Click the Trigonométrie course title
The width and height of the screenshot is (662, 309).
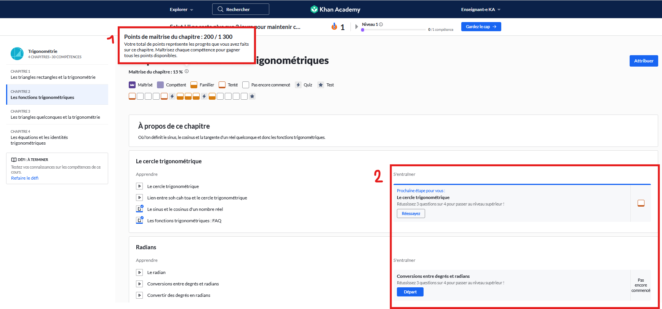43,51
